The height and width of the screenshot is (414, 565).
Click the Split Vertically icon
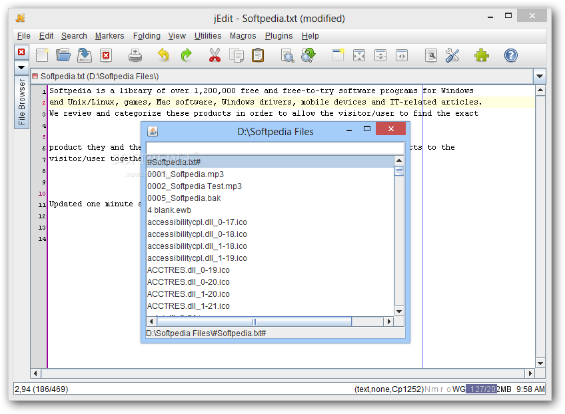[402, 55]
